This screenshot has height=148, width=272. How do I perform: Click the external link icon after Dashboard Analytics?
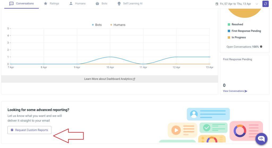[134, 79]
